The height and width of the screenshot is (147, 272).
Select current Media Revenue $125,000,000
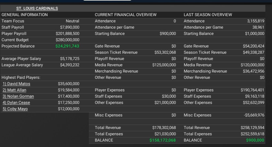coord(164,65)
